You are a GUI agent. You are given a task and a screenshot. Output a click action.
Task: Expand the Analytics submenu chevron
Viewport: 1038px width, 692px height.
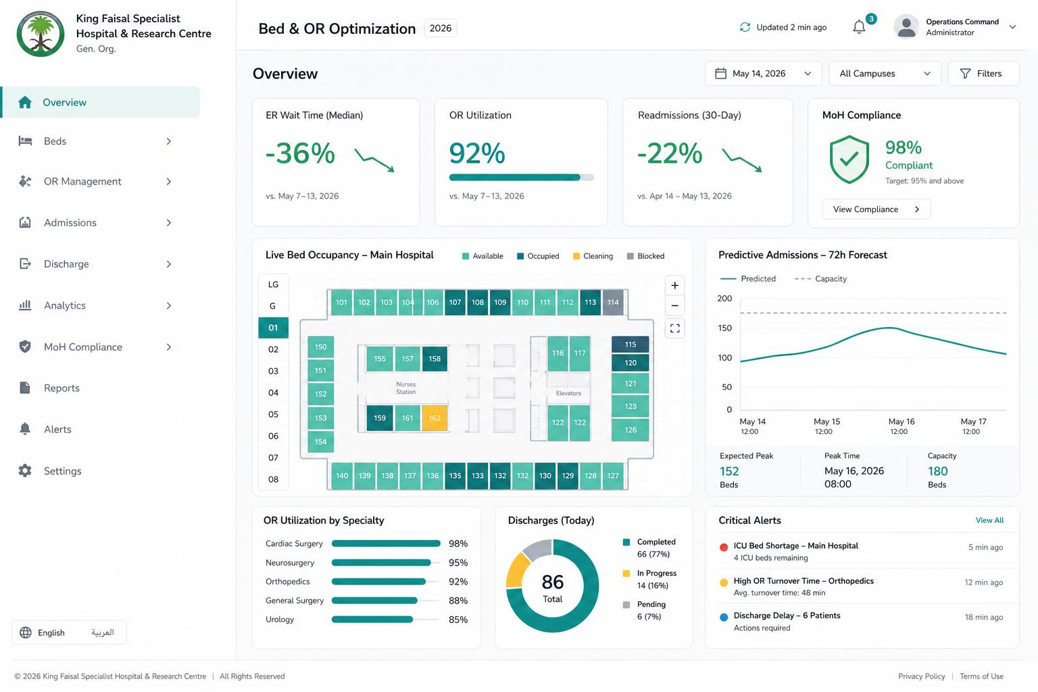pyautogui.click(x=169, y=305)
